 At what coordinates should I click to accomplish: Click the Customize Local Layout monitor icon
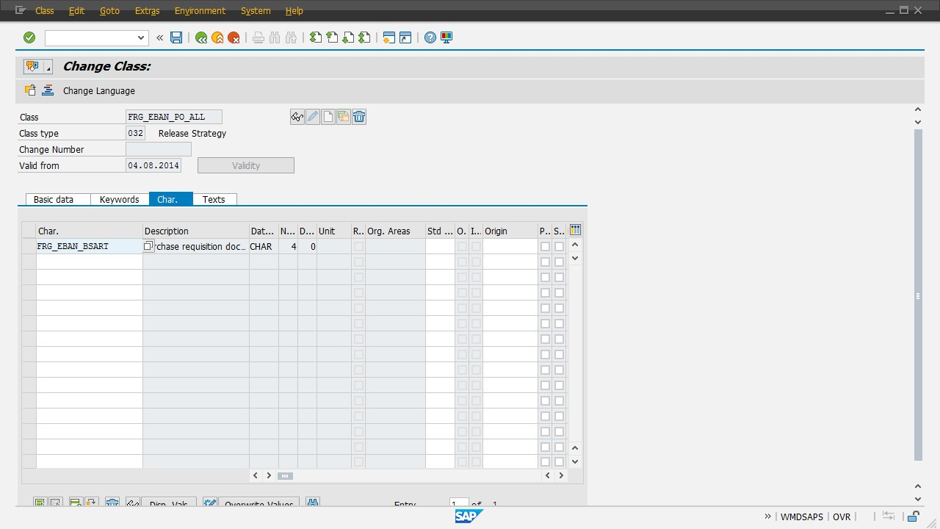tap(446, 37)
